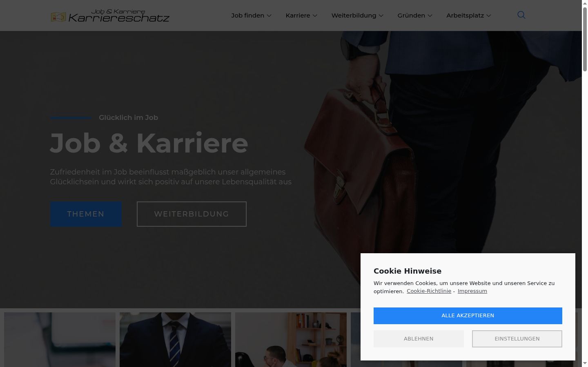Open the Job finden menu
Viewport: 588px width, 367px height.
248,15
